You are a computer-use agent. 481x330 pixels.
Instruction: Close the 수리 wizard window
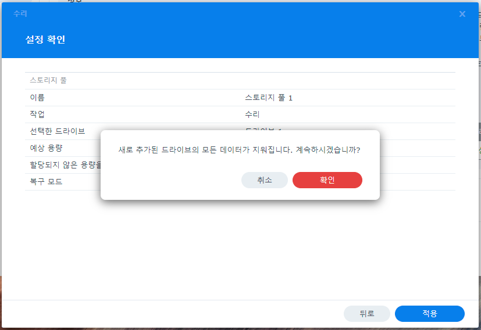click(x=462, y=14)
